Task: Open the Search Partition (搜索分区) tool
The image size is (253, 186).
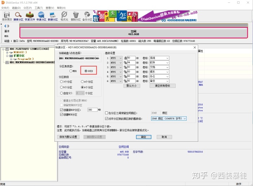Action: (x=18, y=16)
